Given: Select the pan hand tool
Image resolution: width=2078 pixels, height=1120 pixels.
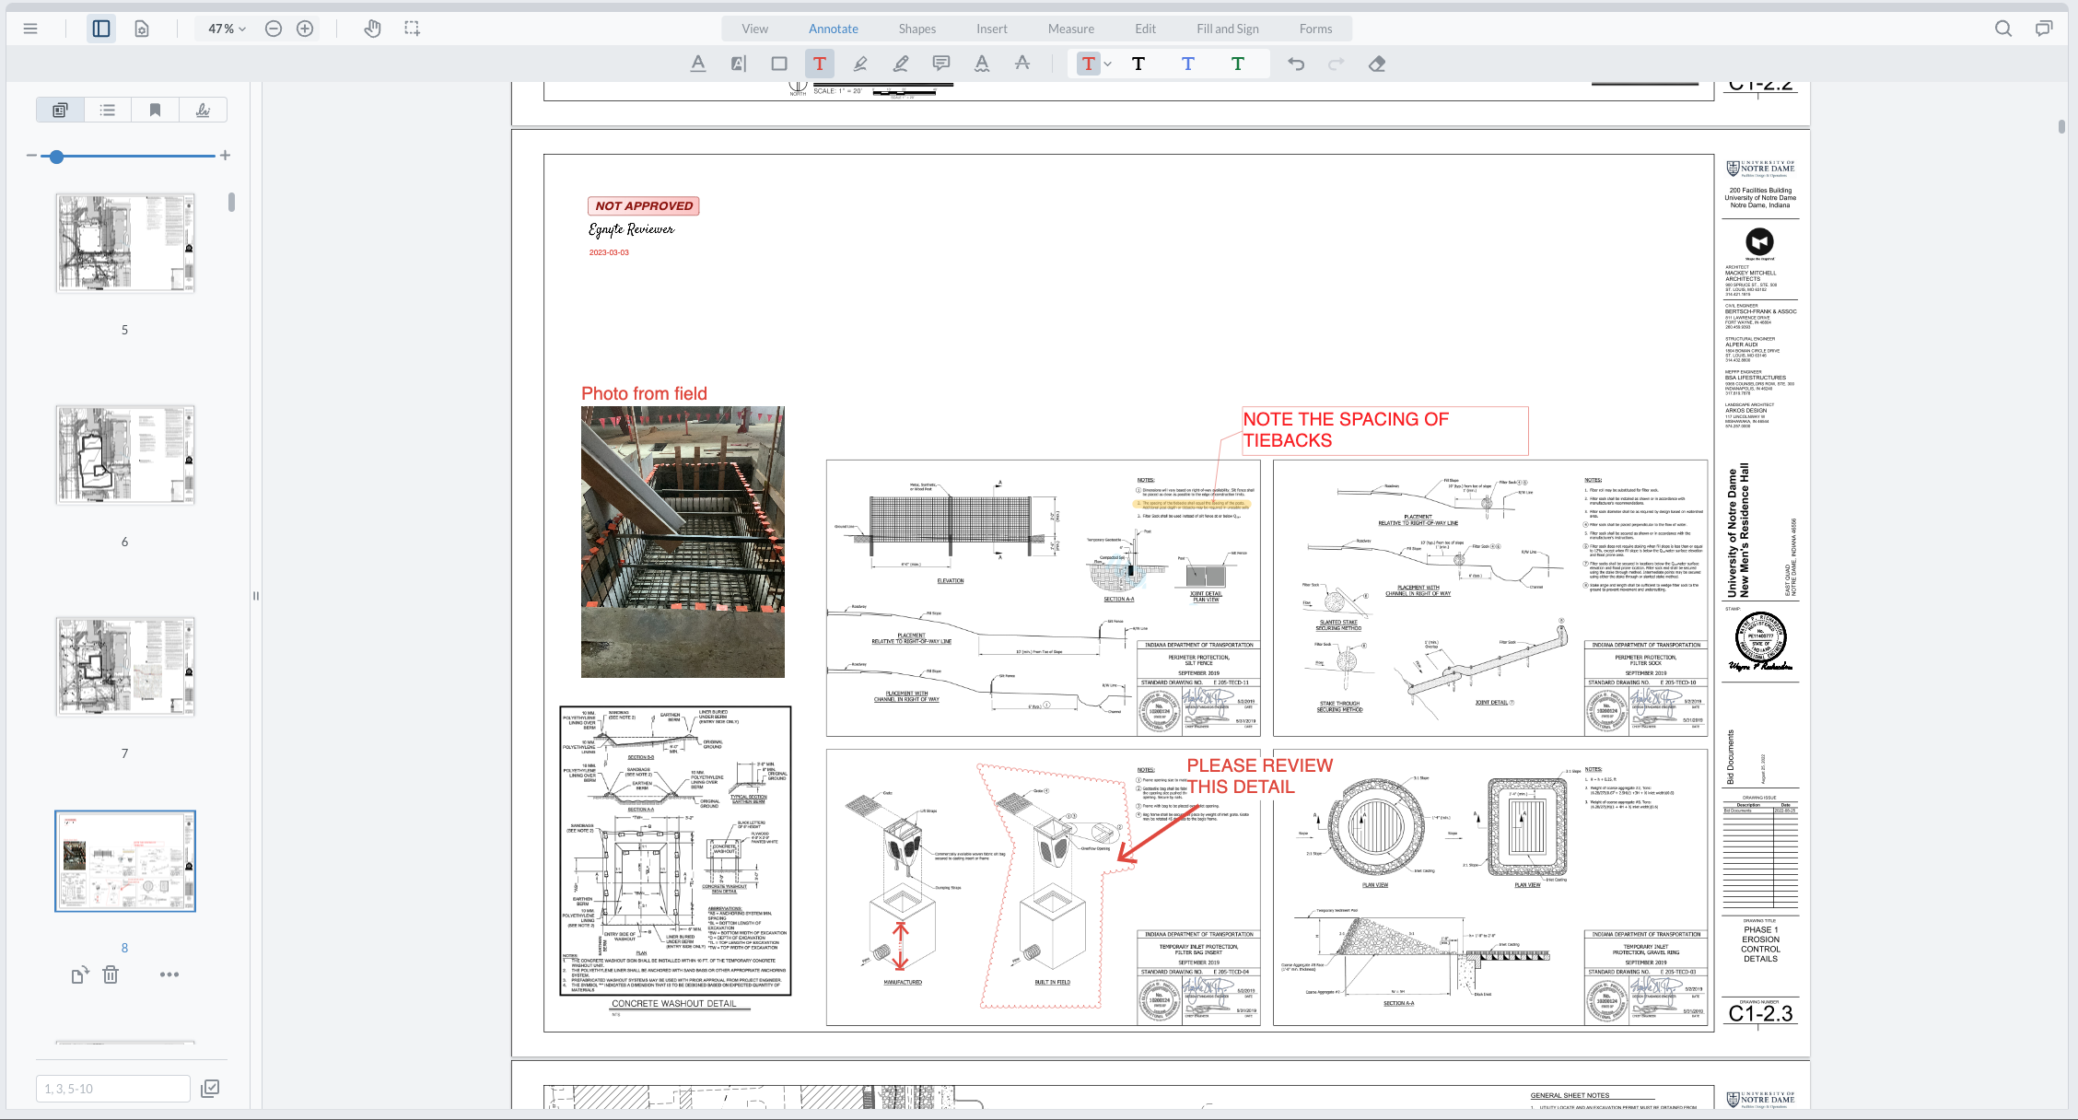Looking at the screenshot, I should [372, 29].
